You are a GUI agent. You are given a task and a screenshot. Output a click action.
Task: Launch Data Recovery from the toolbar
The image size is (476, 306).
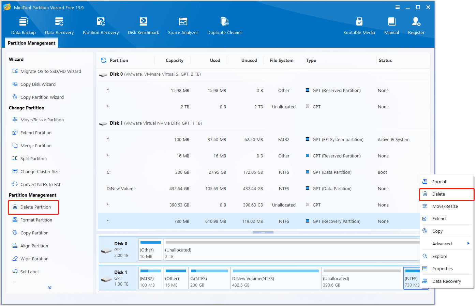pyautogui.click(x=59, y=26)
